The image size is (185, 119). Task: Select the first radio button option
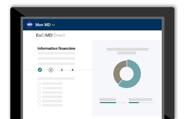coord(39,84)
